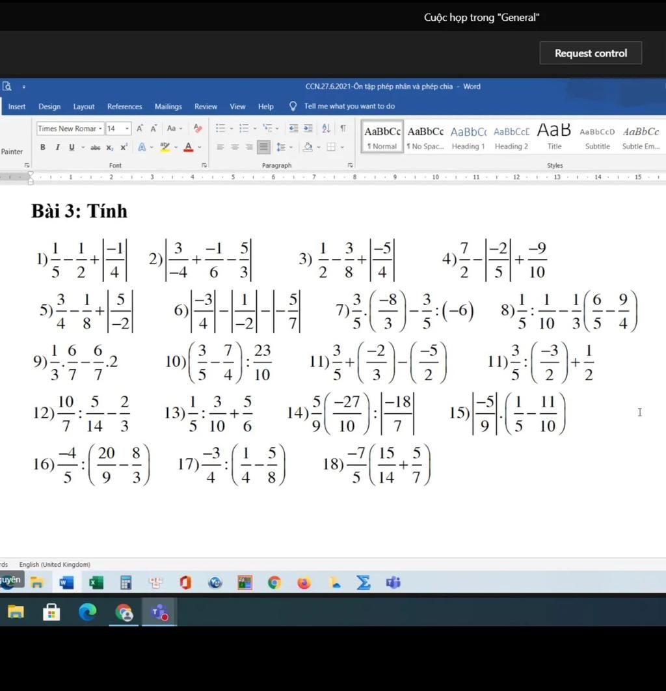Switch to the Layout tab

(x=84, y=106)
